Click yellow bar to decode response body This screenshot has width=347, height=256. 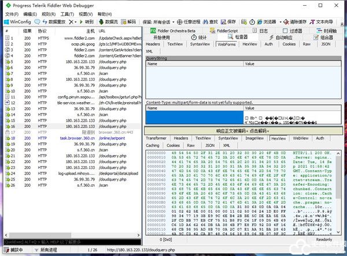(x=243, y=131)
